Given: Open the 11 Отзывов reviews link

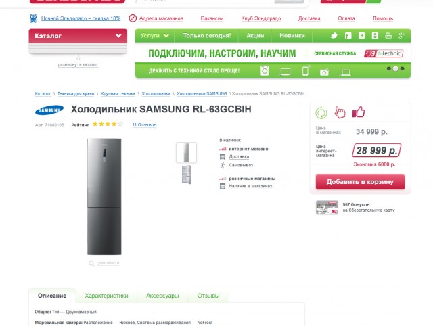Looking at the screenshot, I should pos(145,125).
